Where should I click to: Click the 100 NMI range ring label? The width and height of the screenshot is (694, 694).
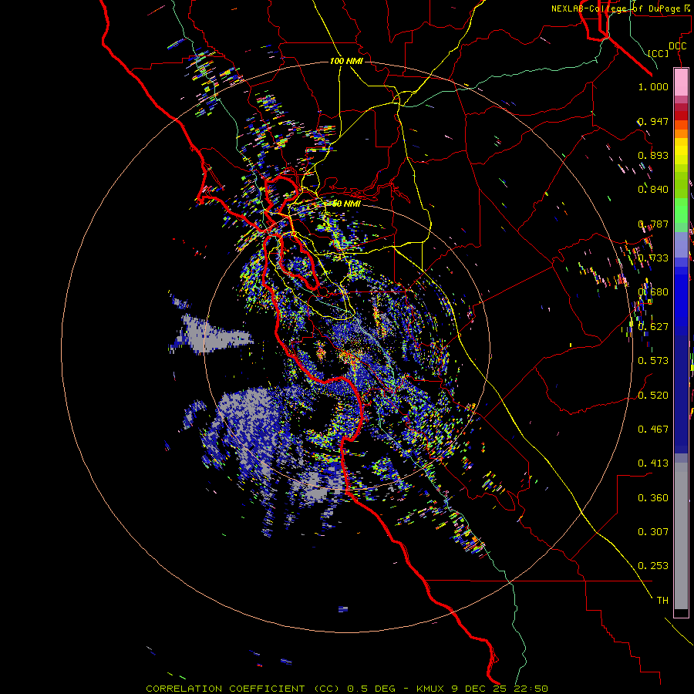point(346,61)
